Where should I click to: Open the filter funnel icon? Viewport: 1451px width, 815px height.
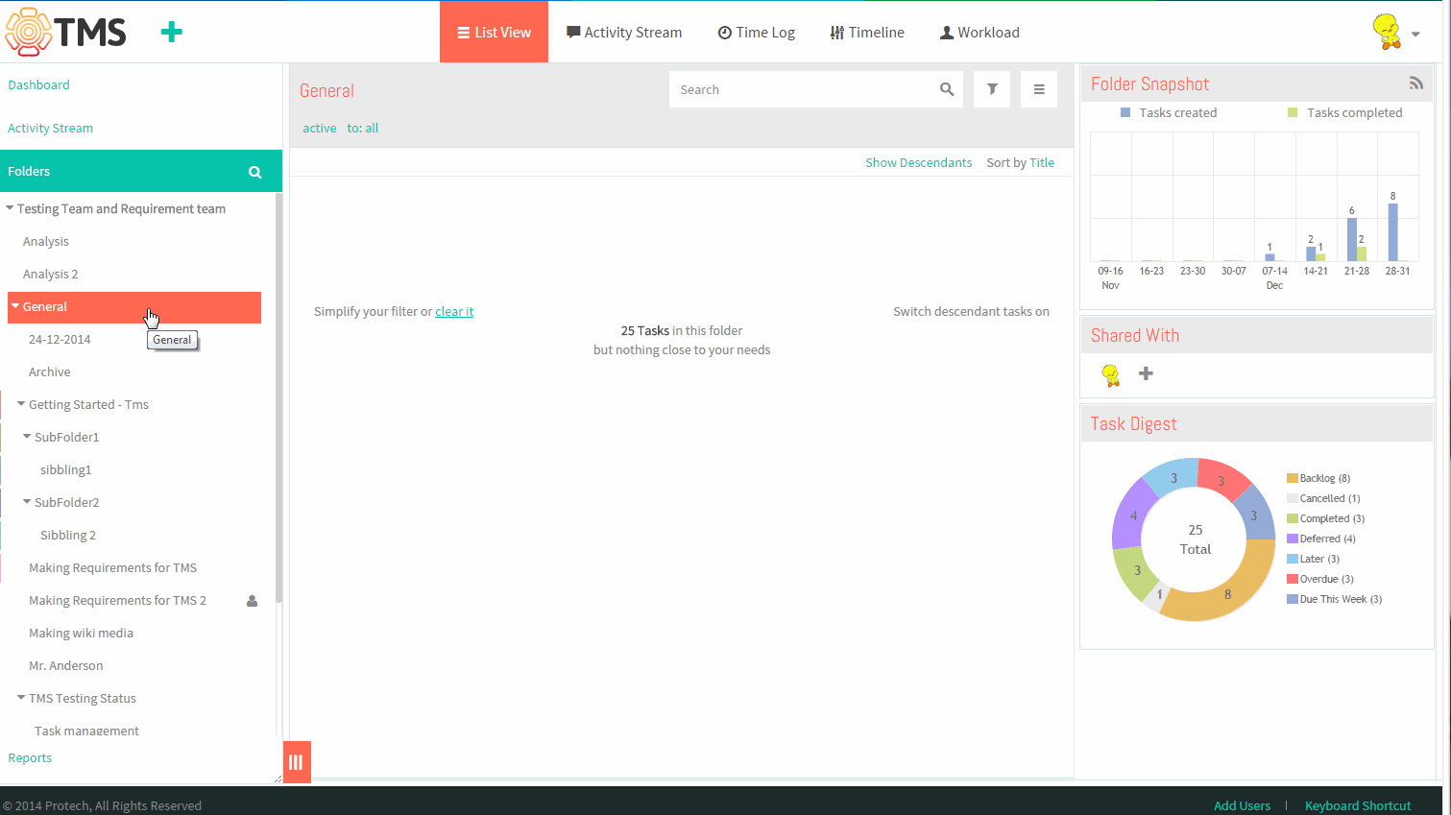pyautogui.click(x=992, y=89)
